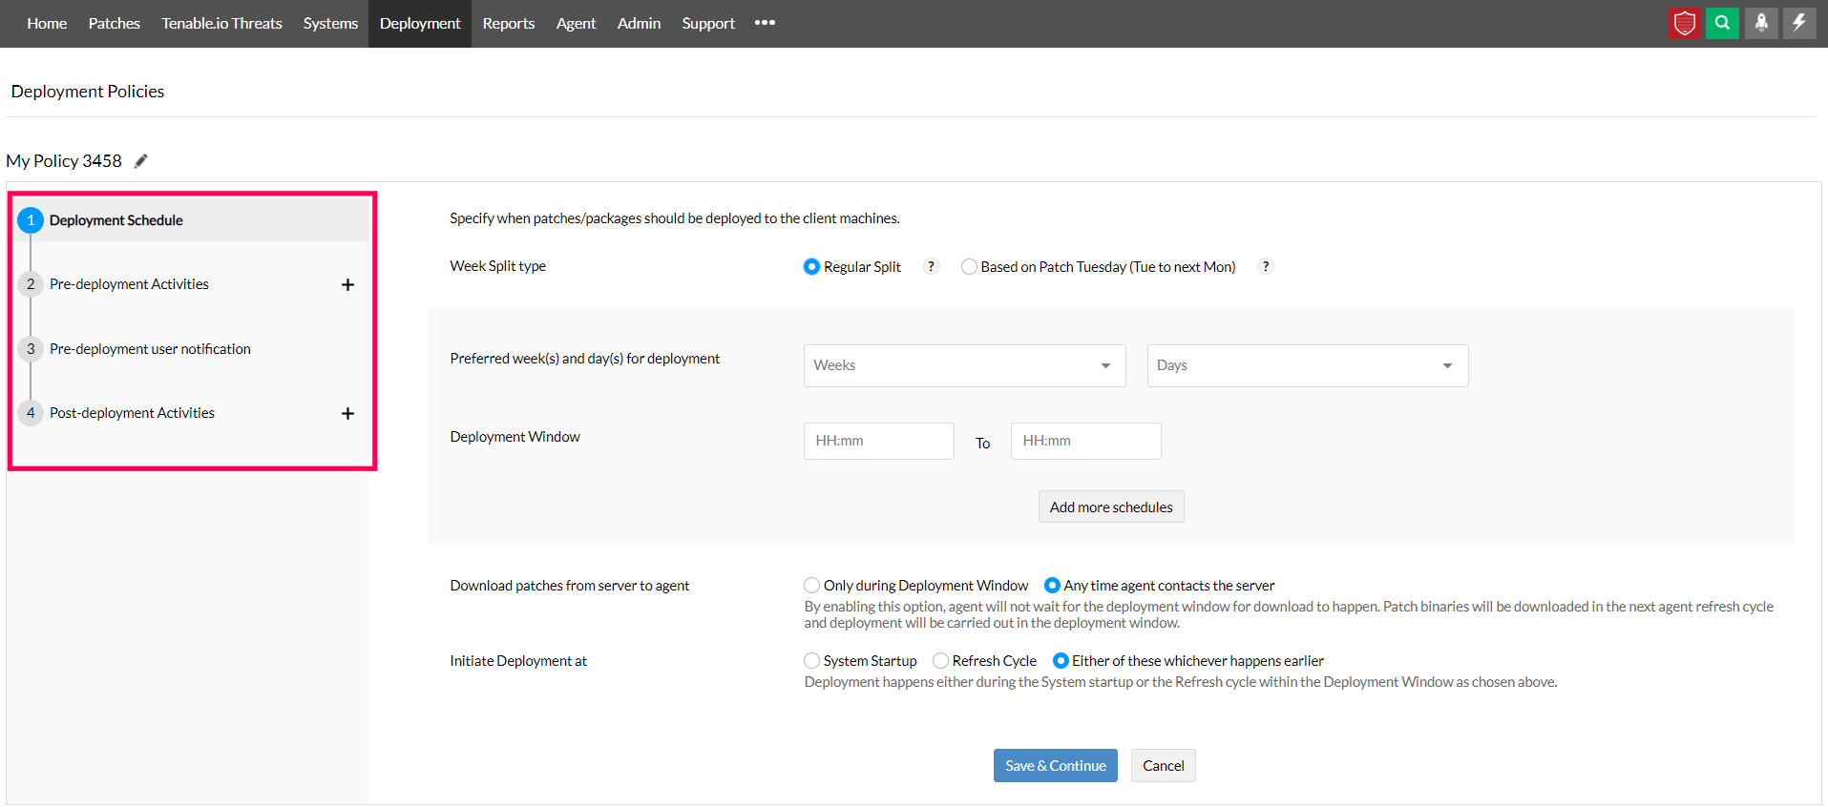
Task: Open the Days dropdown
Action: [1307, 365]
